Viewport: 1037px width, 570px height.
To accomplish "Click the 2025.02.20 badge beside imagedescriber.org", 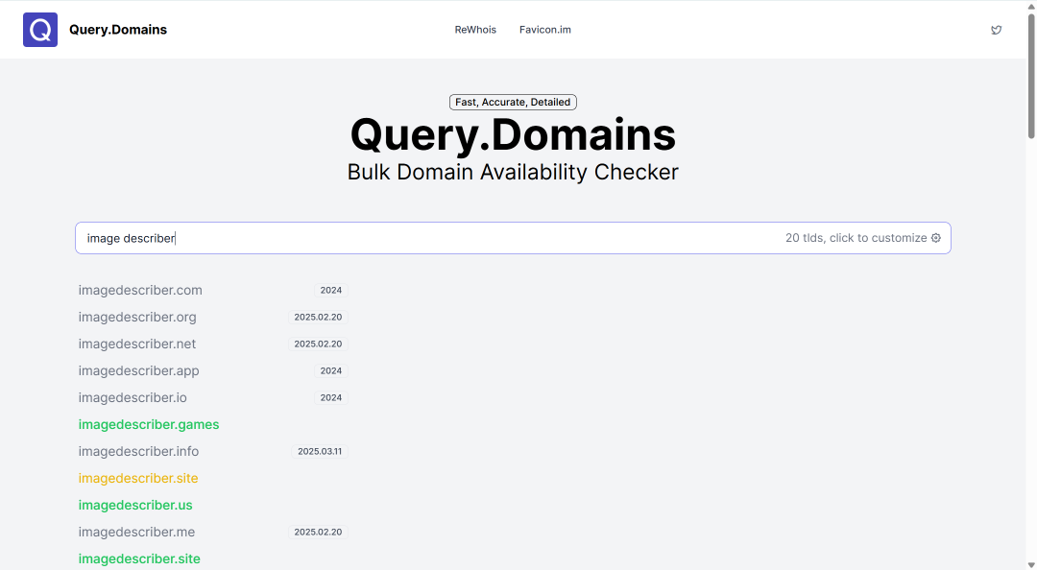I will [x=318, y=318].
